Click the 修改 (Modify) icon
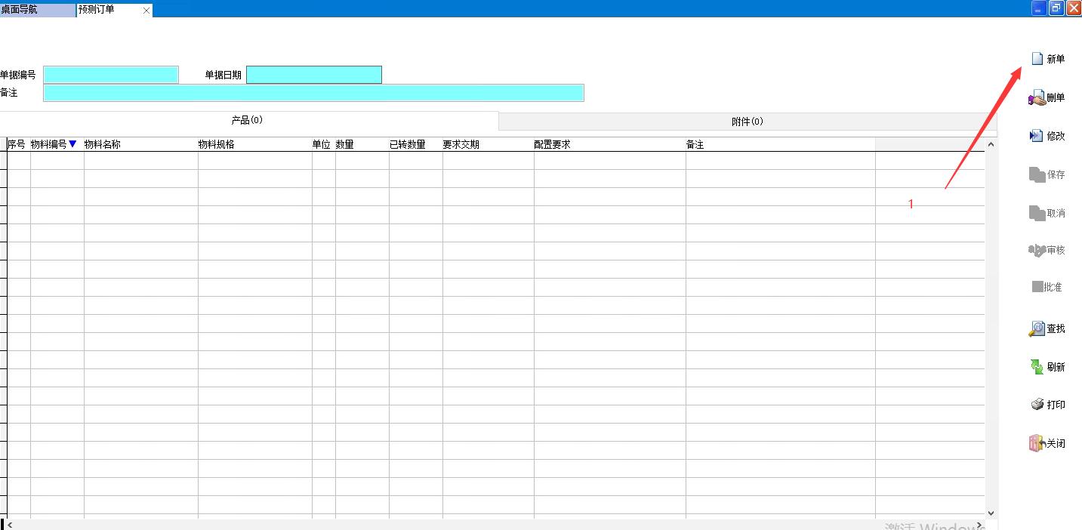 click(1037, 136)
